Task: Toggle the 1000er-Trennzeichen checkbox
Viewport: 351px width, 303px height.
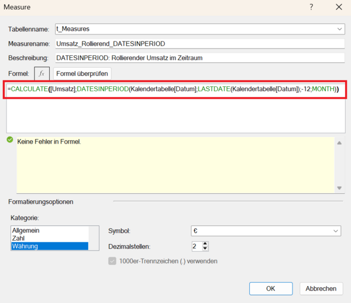Action: (x=113, y=261)
